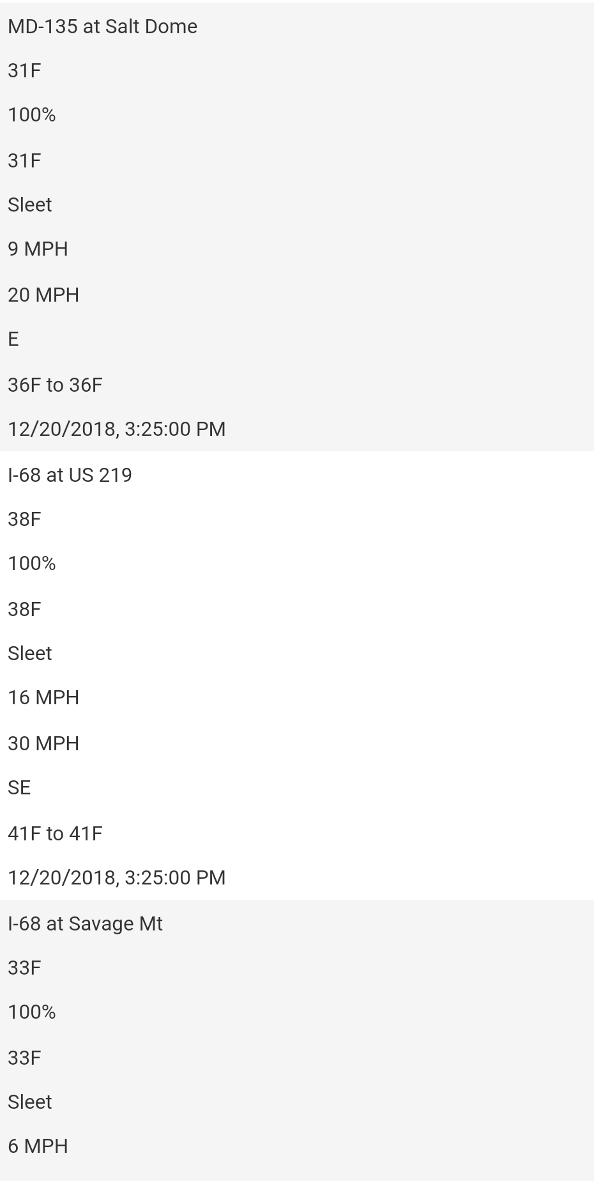
Task: Click the MD-135 at Salt Dome station name
Action: tap(102, 27)
